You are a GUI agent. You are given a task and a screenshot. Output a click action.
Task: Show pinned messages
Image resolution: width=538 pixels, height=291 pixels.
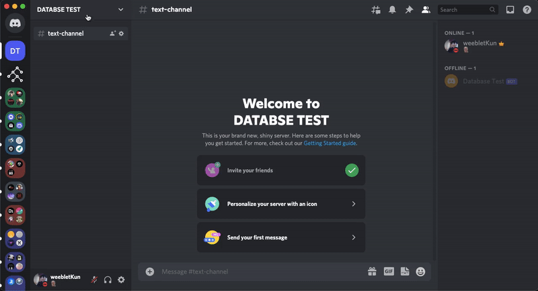pyautogui.click(x=409, y=9)
